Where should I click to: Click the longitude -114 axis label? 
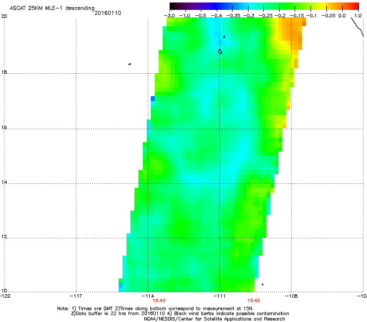point(148,296)
